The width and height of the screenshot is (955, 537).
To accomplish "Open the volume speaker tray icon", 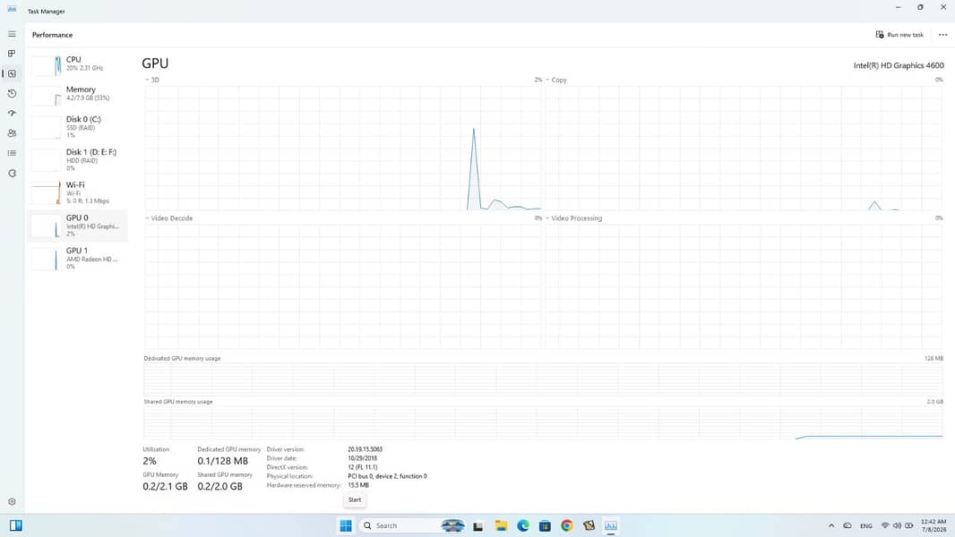I will 897,525.
